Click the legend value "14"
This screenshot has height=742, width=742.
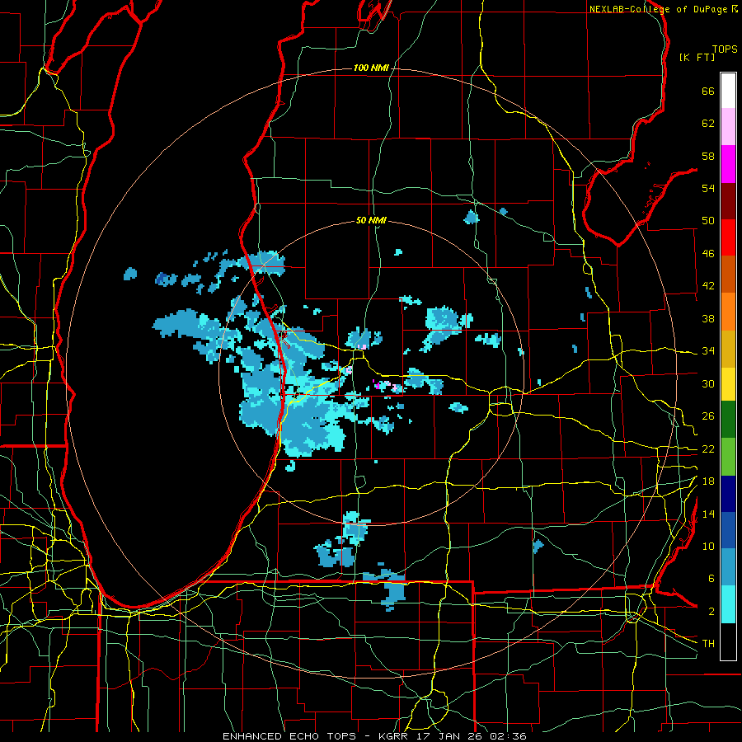[x=708, y=514]
